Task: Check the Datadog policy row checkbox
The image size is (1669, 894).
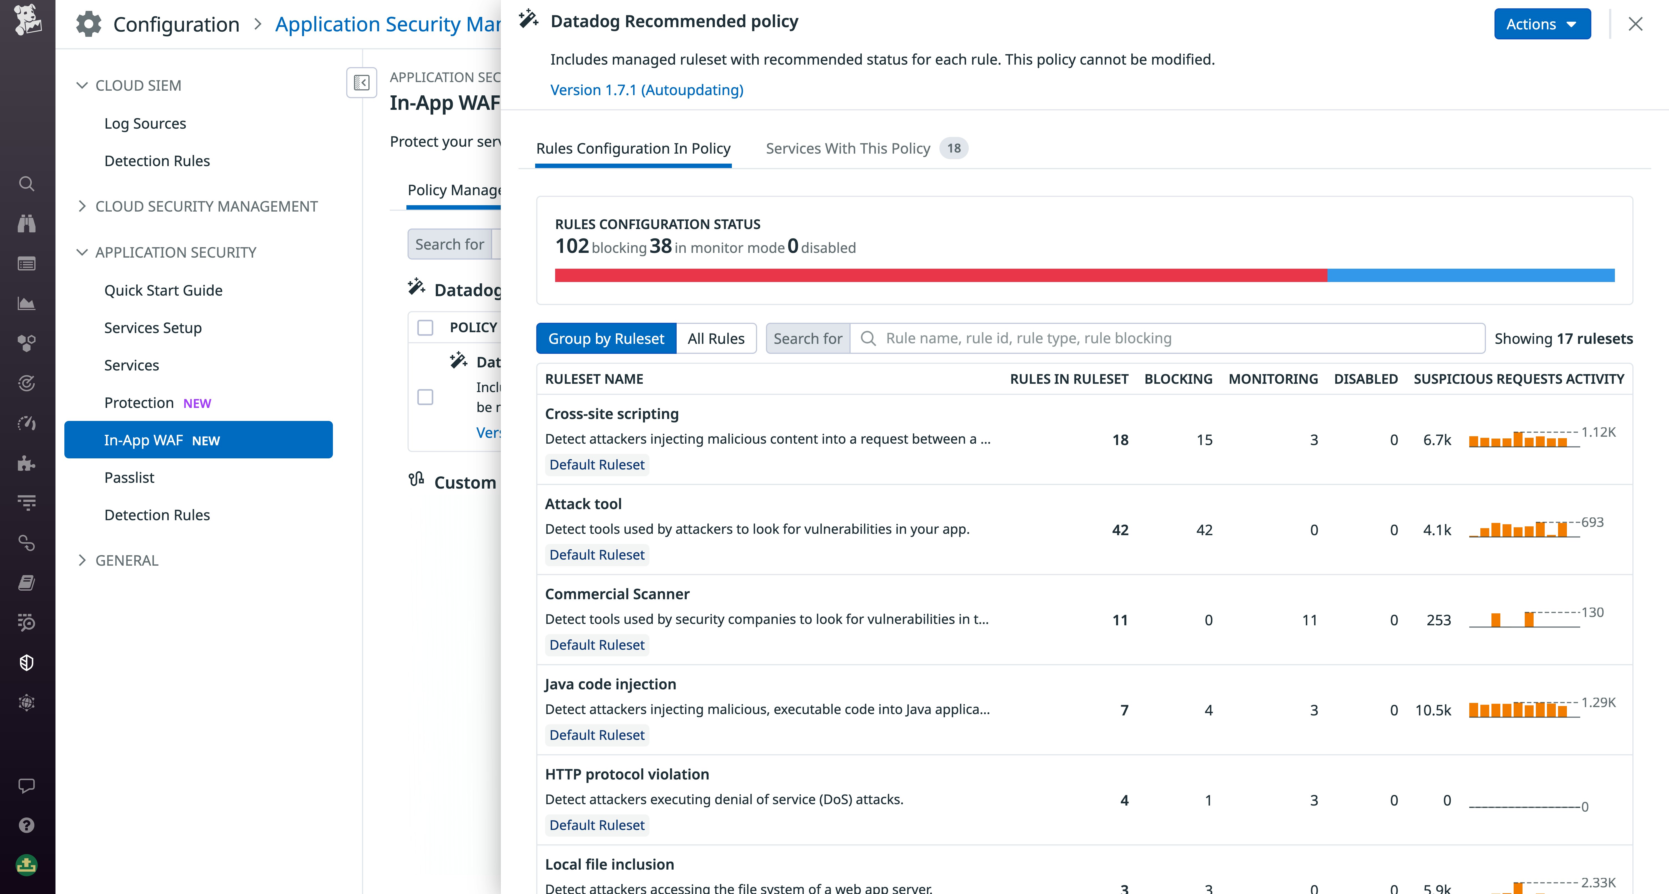Action: (x=425, y=397)
